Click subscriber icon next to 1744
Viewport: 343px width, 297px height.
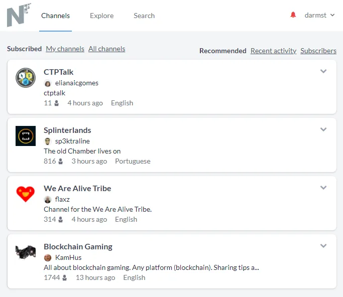pyautogui.click(x=64, y=277)
